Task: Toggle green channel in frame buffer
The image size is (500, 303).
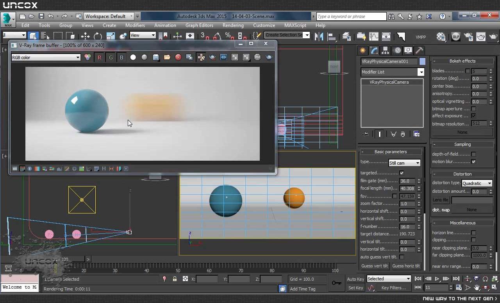Action: click(111, 57)
